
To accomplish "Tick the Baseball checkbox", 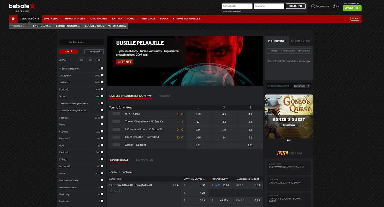I will coord(102,117).
